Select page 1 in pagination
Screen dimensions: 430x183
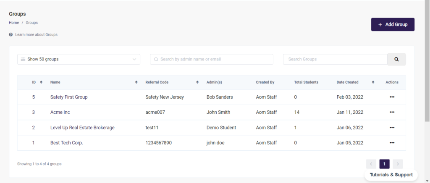pos(384,164)
